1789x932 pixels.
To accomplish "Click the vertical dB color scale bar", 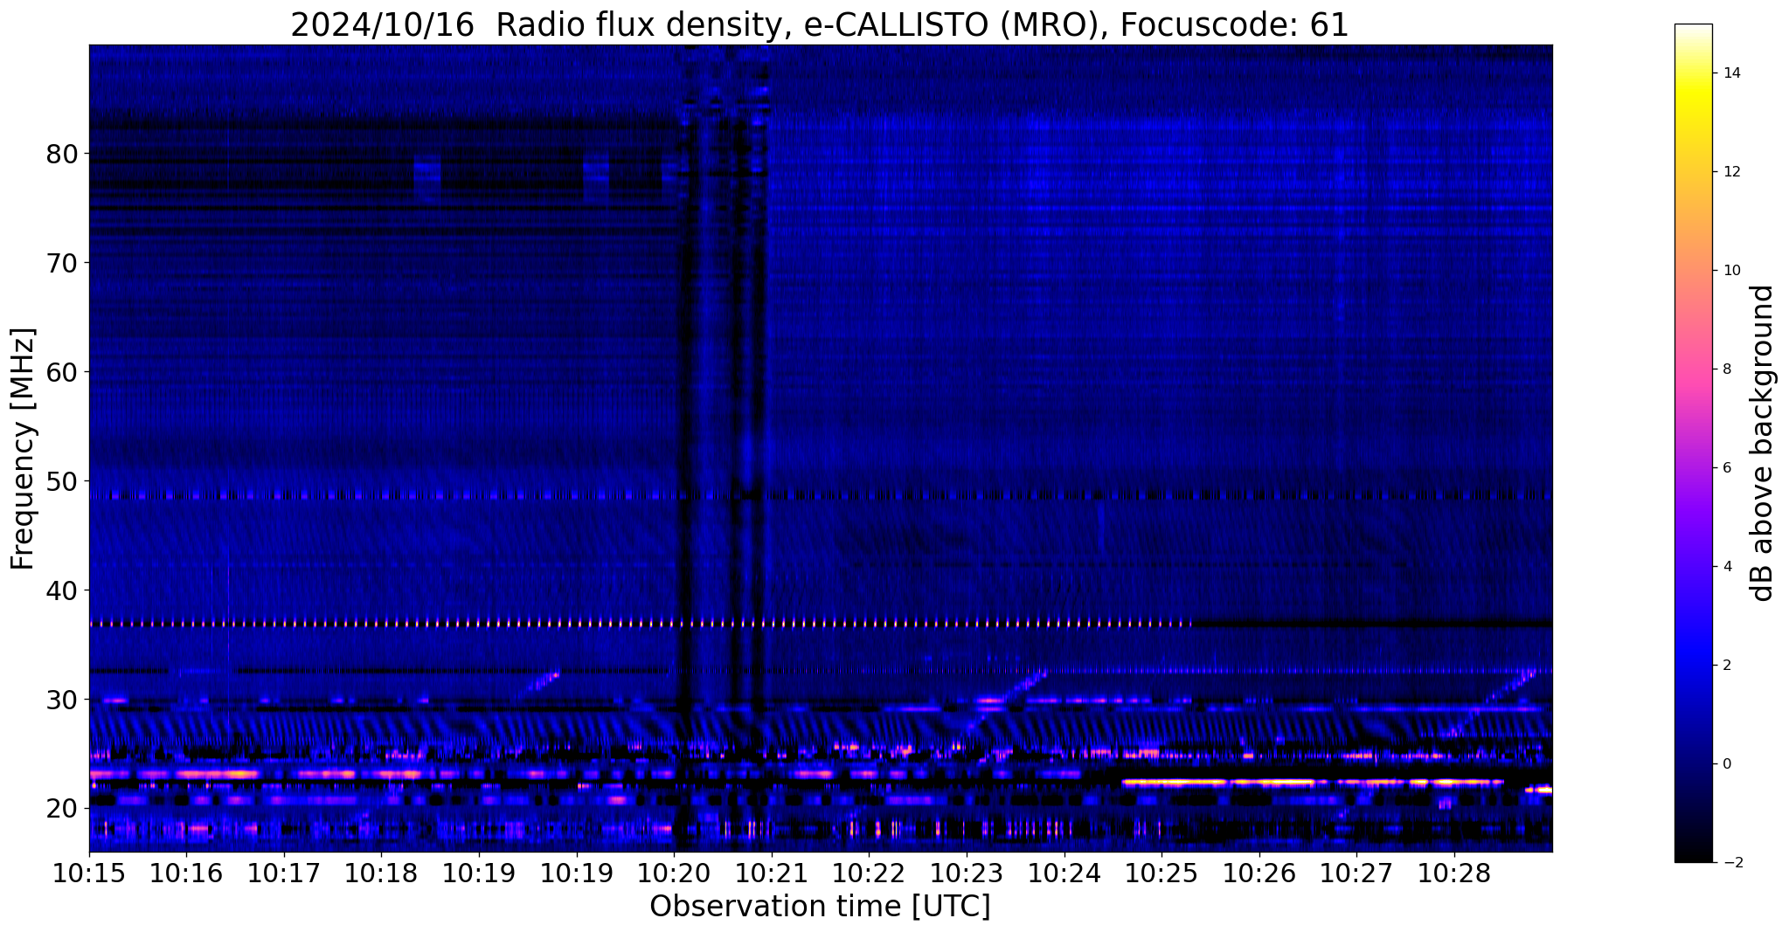I will coord(1693,443).
